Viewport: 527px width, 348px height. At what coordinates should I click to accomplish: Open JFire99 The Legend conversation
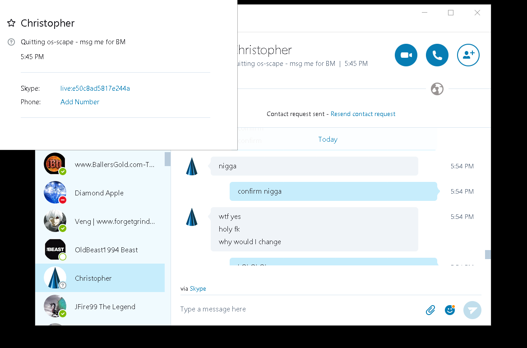(x=100, y=306)
